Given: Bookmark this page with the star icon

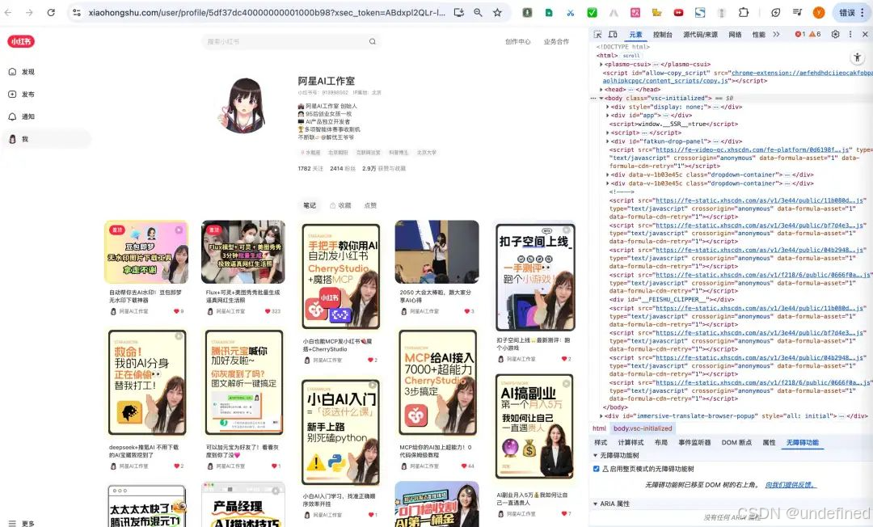Looking at the screenshot, I should coord(497,12).
